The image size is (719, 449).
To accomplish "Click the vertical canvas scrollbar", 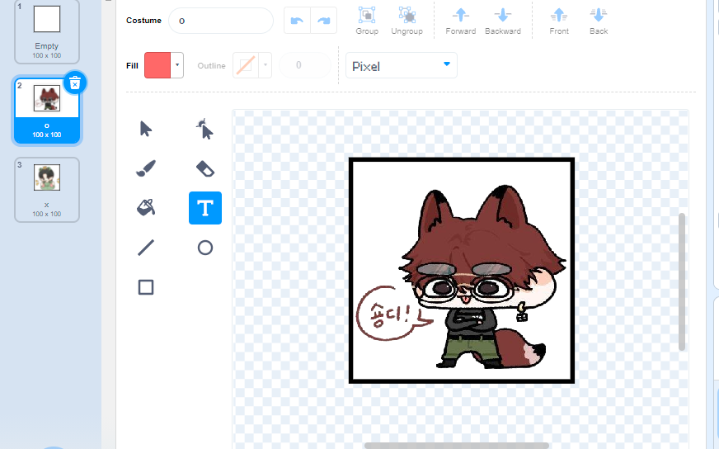I will coord(682,282).
